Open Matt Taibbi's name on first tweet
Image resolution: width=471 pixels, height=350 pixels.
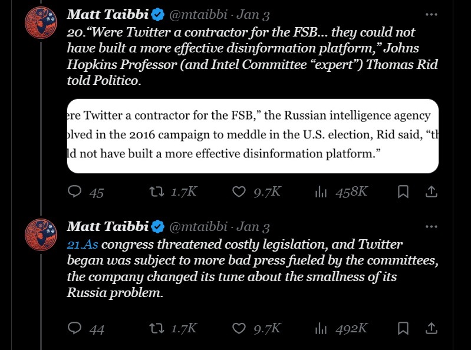point(108,14)
